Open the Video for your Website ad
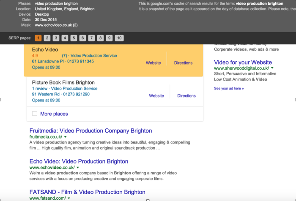The height and width of the screenshot is (201, 296). pos(243,62)
